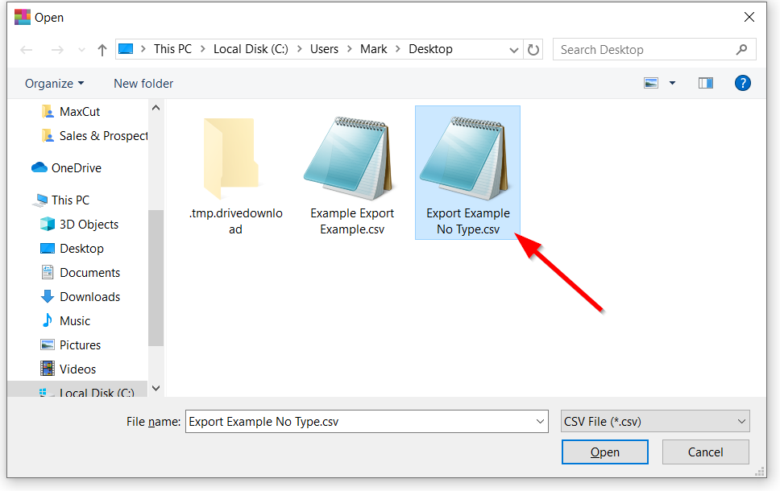The width and height of the screenshot is (780, 491).
Task: Open the CSV File (*.csv) type dropdown
Action: pyautogui.click(x=655, y=422)
